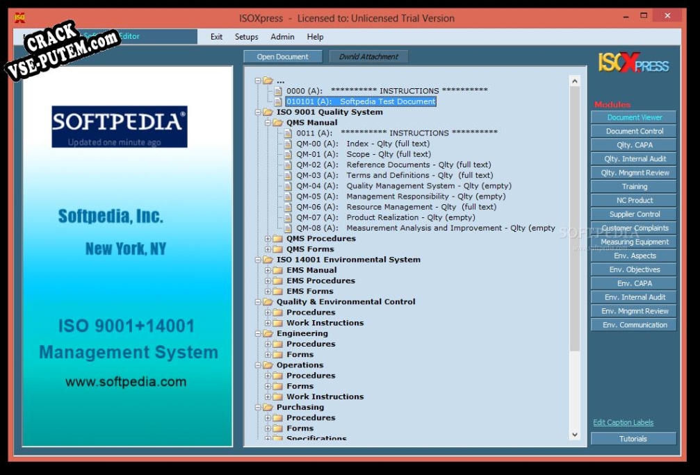This screenshot has width=700, height=475.
Task: Click the document icon beside QM-01 Scope
Action: [x=288, y=154]
